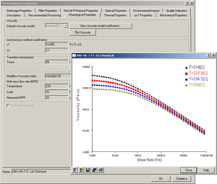Click the blue circle T=236.7[C] legend marker
Viewport: 217px width, 184px height.
point(186,79)
